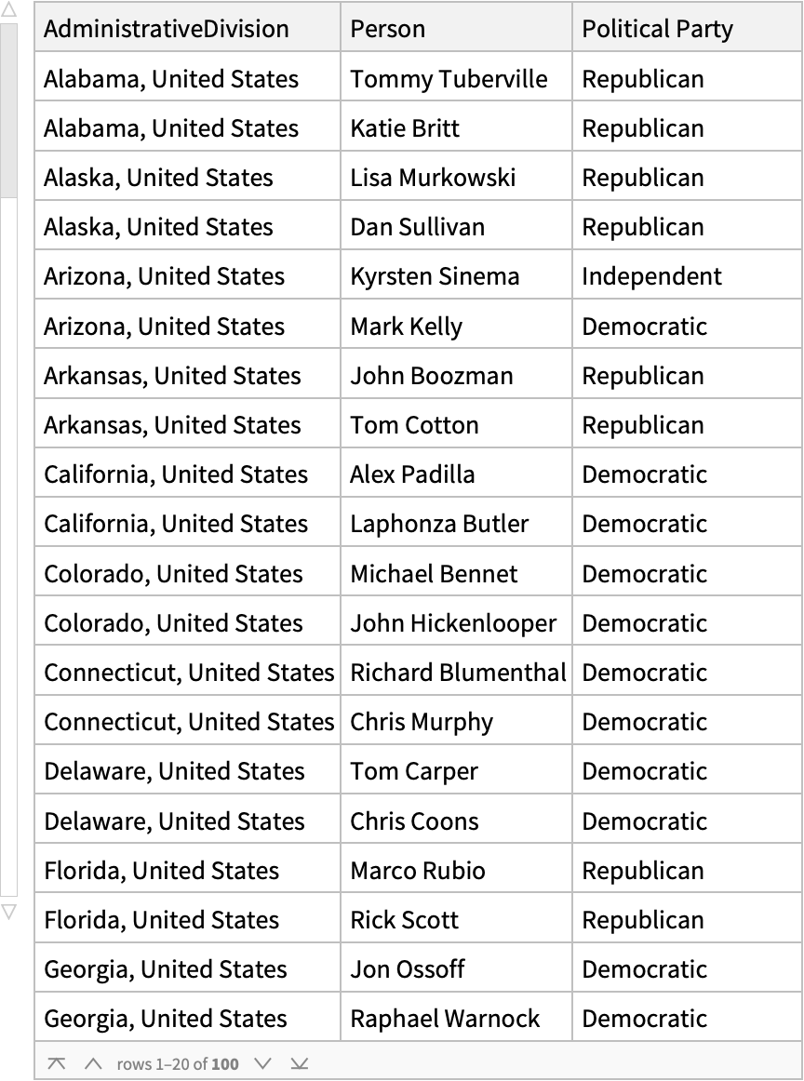Click the Laphonza Butler cell
The image size is (804, 1081).
coord(439,524)
